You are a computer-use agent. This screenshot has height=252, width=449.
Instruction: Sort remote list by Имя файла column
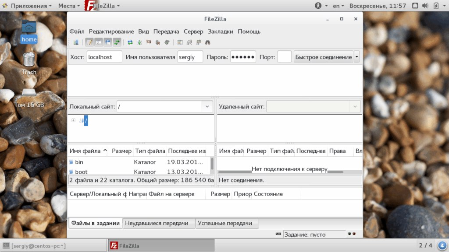pyautogui.click(x=231, y=151)
